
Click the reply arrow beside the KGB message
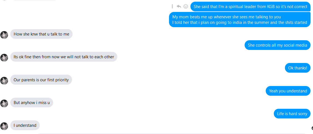(179, 6)
